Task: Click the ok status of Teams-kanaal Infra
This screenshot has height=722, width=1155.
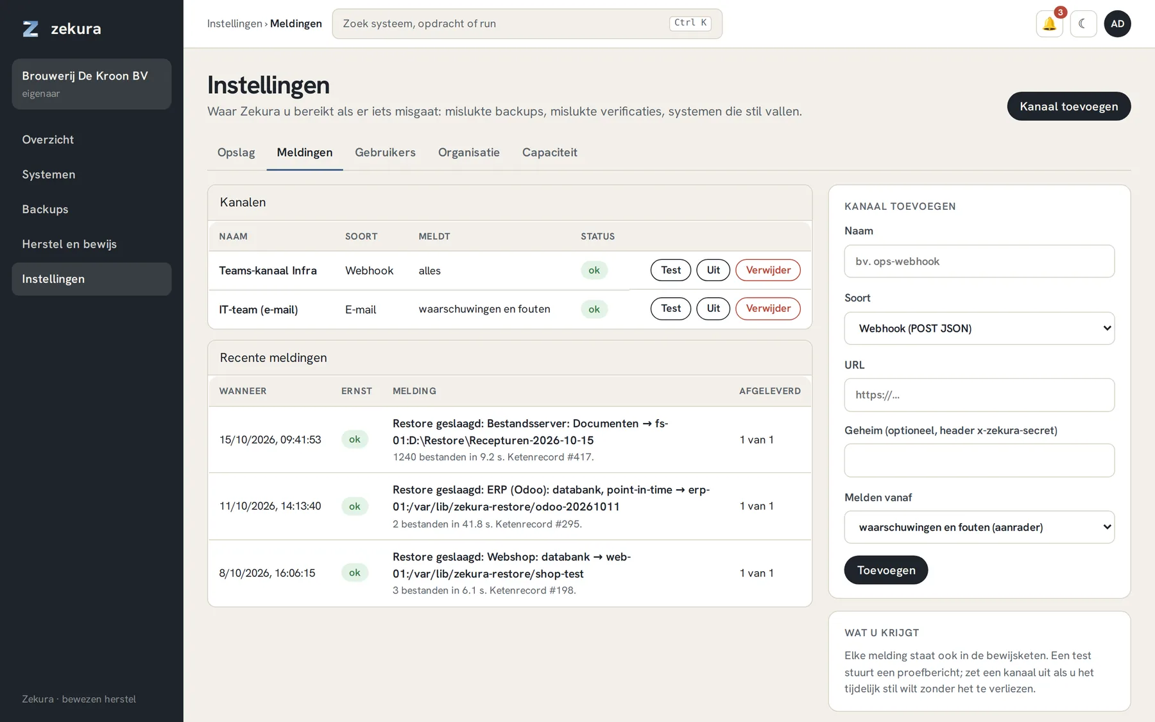Action: [594, 270]
